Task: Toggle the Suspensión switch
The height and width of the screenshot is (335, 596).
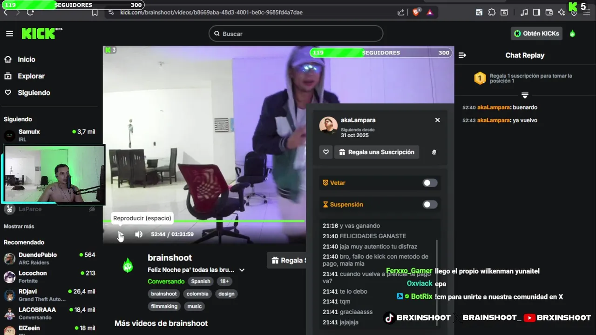Action: tap(430, 204)
